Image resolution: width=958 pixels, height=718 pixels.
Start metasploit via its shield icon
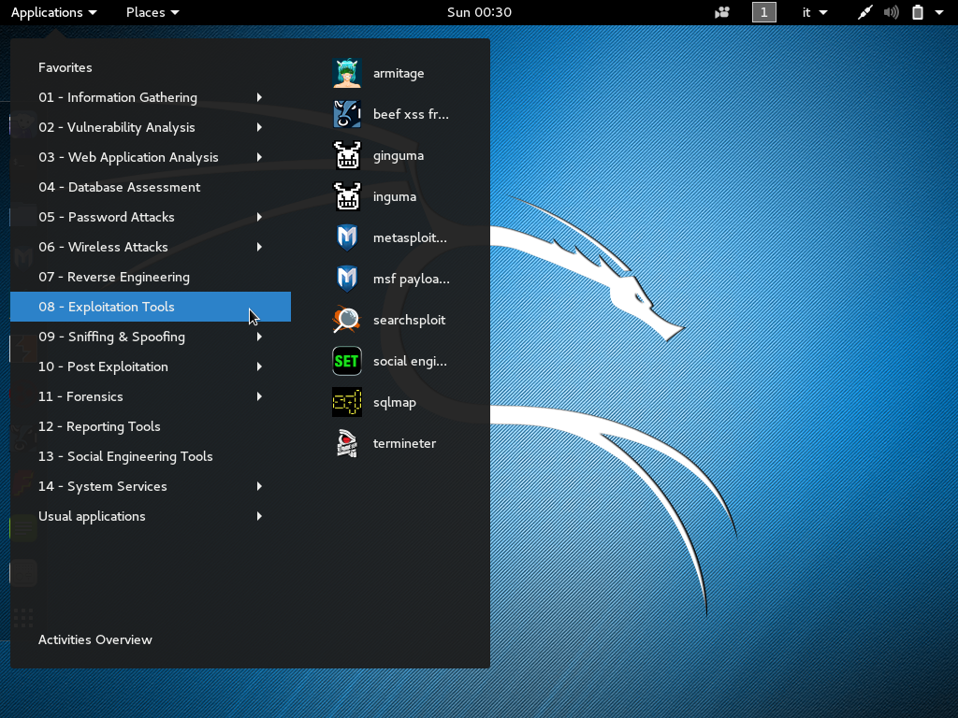coord(347,237)
